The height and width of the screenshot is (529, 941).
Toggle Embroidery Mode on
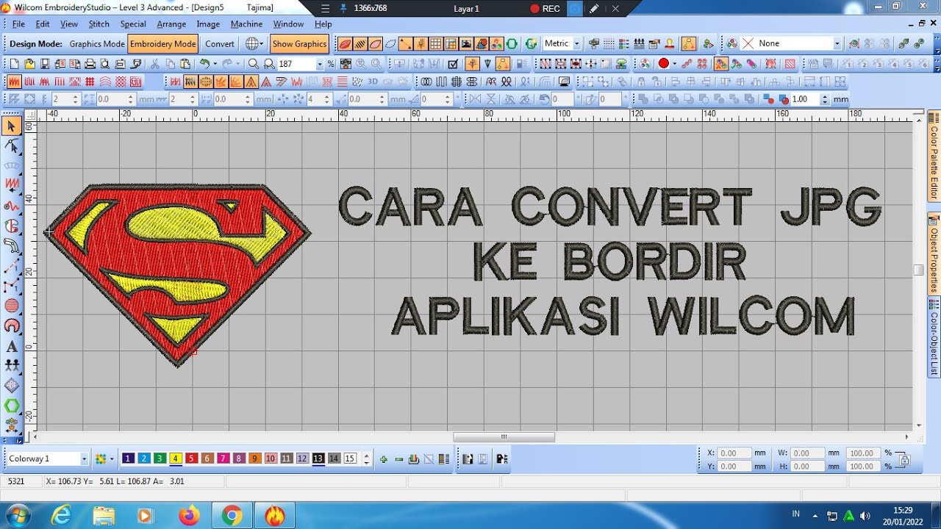click(163, 44)
